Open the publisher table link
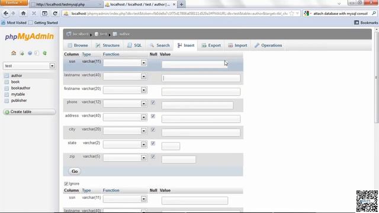 [x=19, y=101]
